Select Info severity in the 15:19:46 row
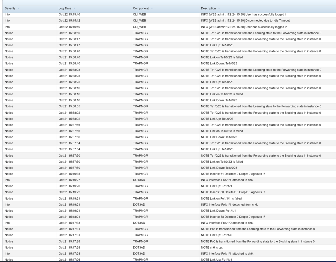 (x=7, y=14)
